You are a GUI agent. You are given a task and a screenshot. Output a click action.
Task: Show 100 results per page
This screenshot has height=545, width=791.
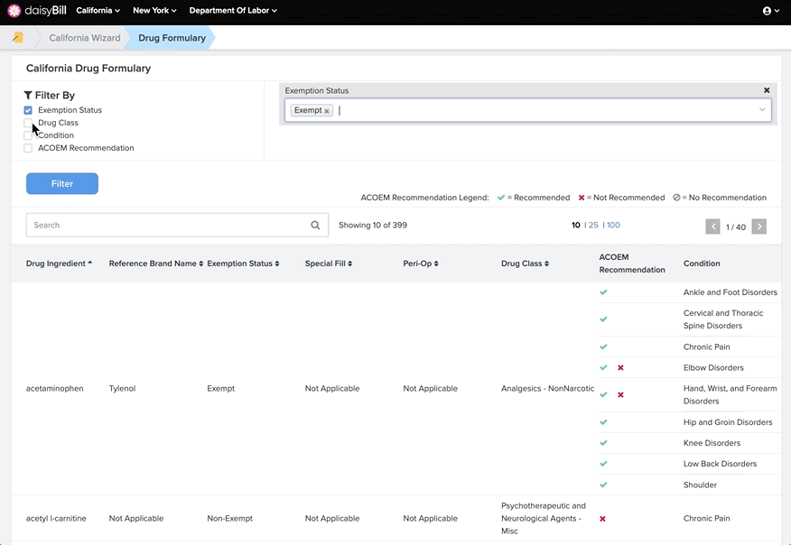tap(613, 225)
